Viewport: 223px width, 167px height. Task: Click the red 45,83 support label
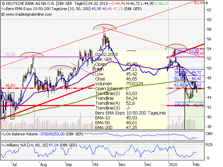coord(10,86)
